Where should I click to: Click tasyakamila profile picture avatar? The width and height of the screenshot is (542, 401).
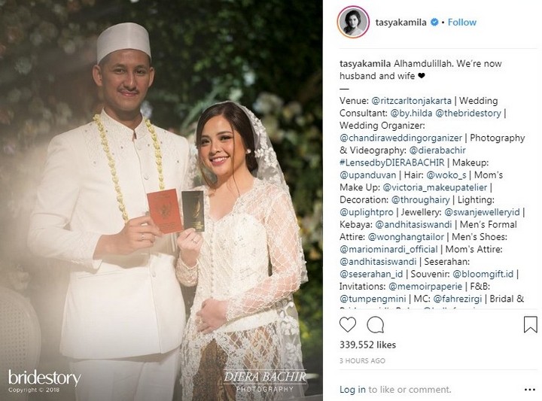click(x=353, y=22)
